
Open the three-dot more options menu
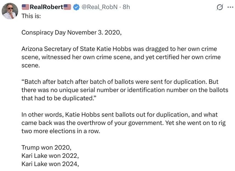point(230,7)
